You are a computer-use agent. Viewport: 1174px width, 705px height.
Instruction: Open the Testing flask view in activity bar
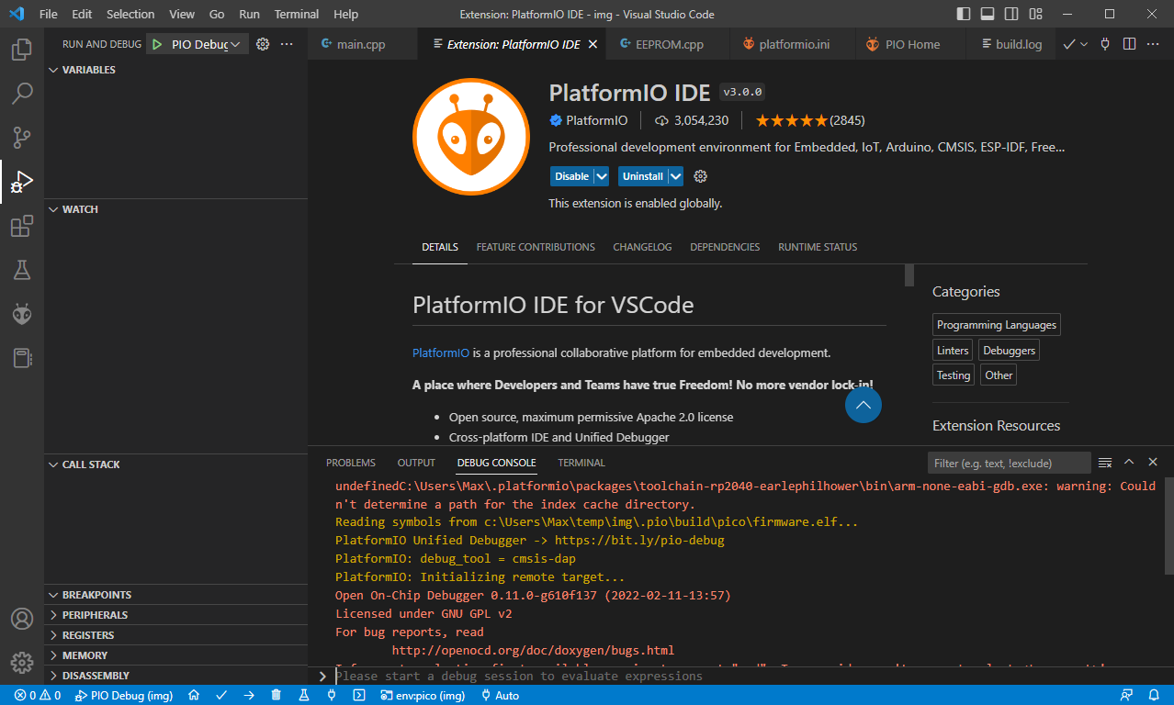tap(22, 270)
